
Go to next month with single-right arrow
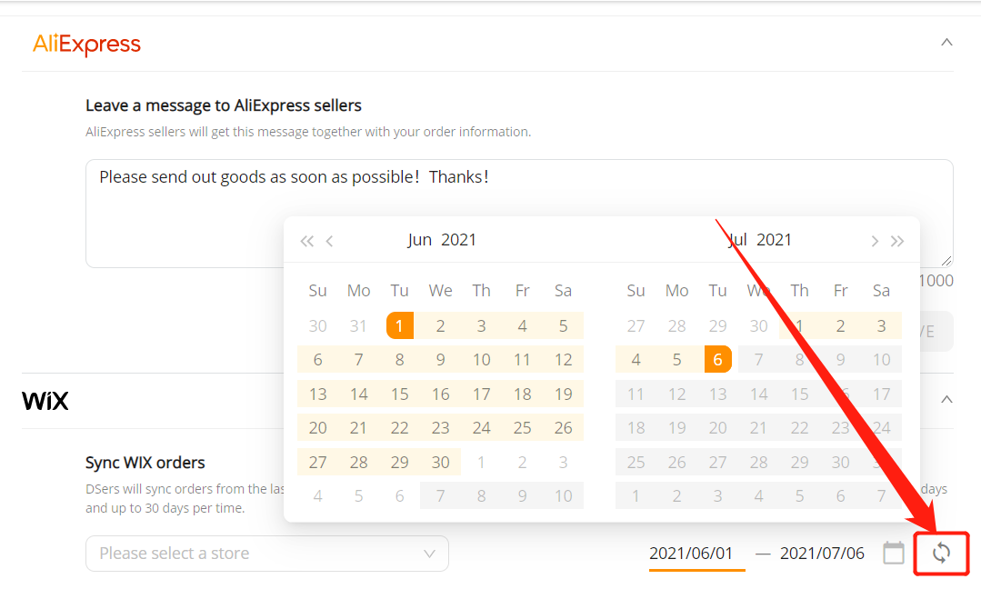[x=875, y=242]
